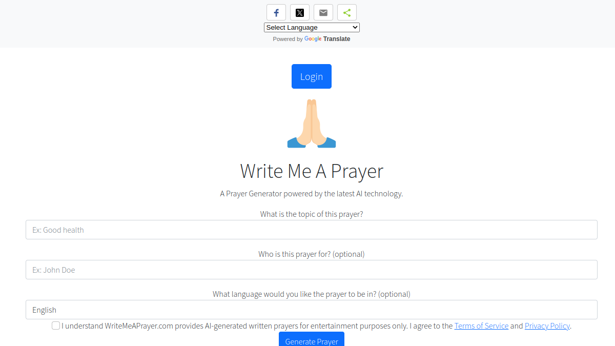Open the Select Language dropdown
615x346 pixels.
(312, 28)
